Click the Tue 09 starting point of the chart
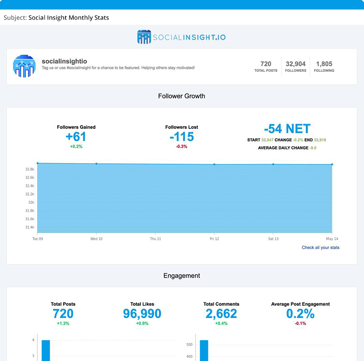 pyautogui.click(x=38, y=163)
